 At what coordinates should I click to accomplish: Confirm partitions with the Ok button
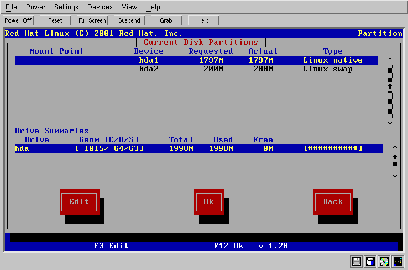[208, 202]
